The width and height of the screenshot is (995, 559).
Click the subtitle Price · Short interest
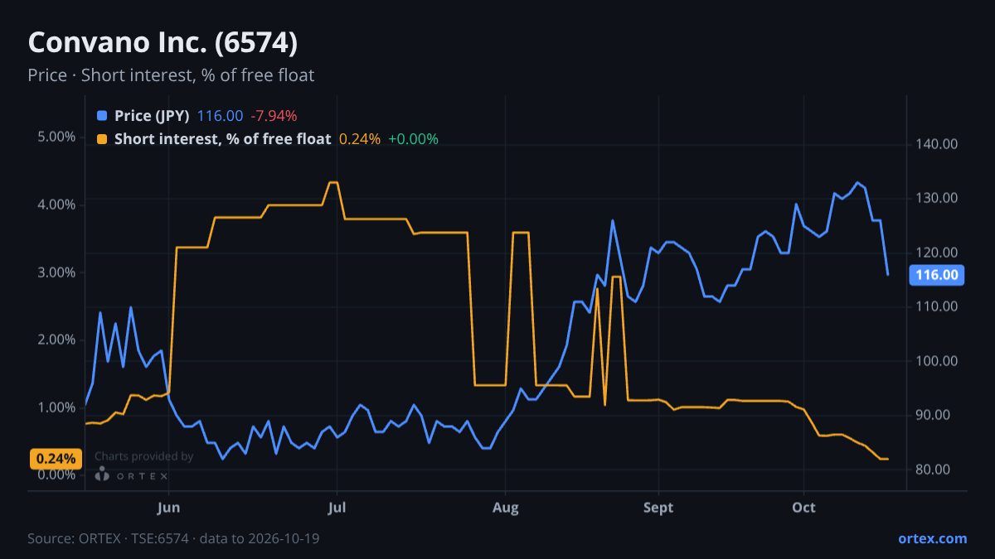[171, 75]
